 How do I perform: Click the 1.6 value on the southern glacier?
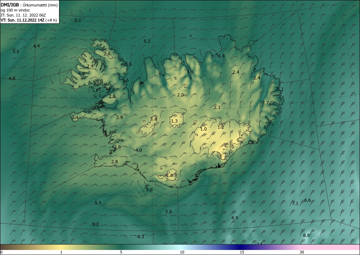coord(170,176)
